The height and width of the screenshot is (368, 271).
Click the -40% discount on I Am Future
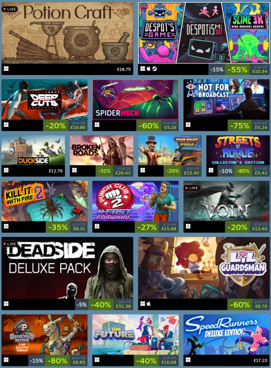(x=146, y=360)
